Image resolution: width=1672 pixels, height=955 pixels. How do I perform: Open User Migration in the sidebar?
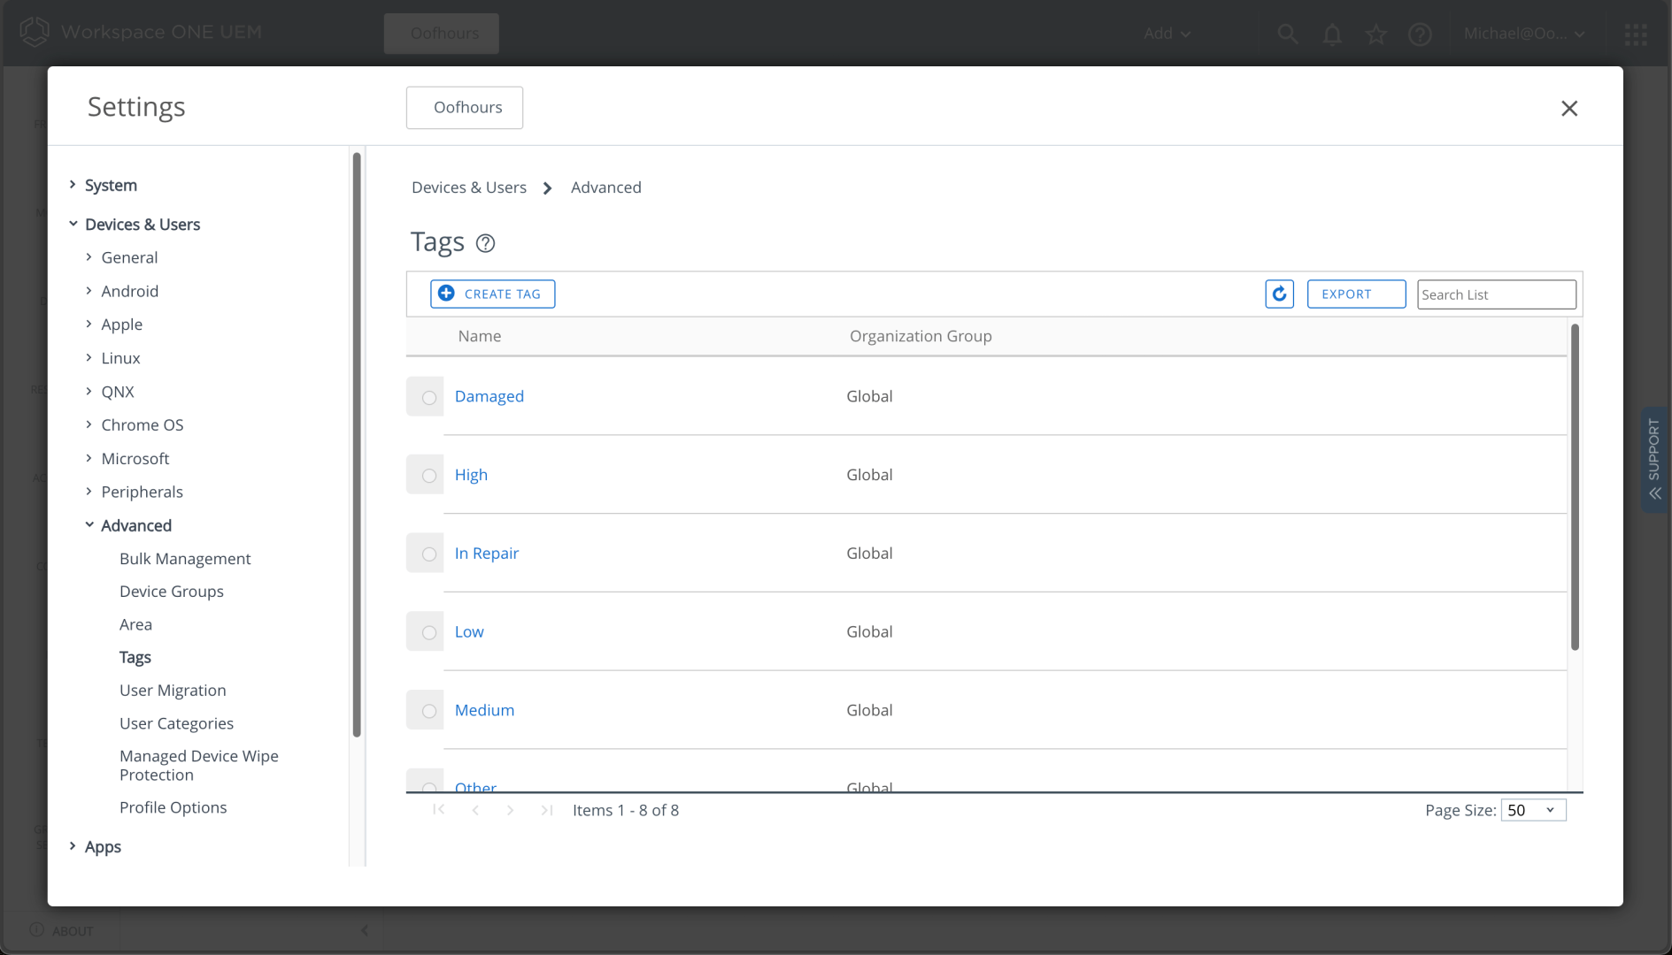point(173,691)
